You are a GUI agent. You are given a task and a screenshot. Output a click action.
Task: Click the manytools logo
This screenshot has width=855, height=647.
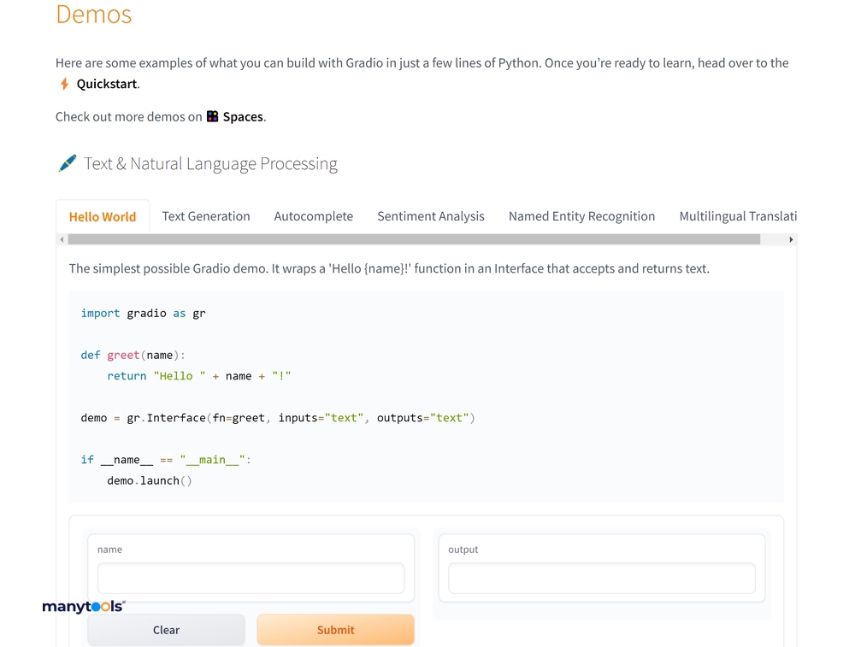coord(83,607)
